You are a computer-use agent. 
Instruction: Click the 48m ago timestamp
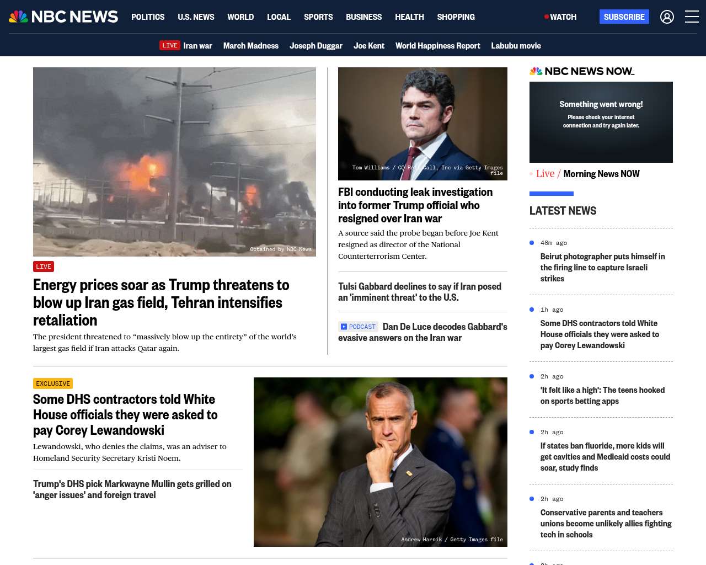[554, 243]
